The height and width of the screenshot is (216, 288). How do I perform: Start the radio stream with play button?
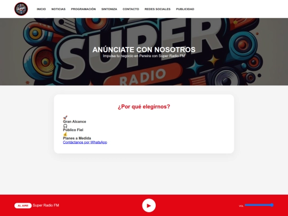pos(149,205)
